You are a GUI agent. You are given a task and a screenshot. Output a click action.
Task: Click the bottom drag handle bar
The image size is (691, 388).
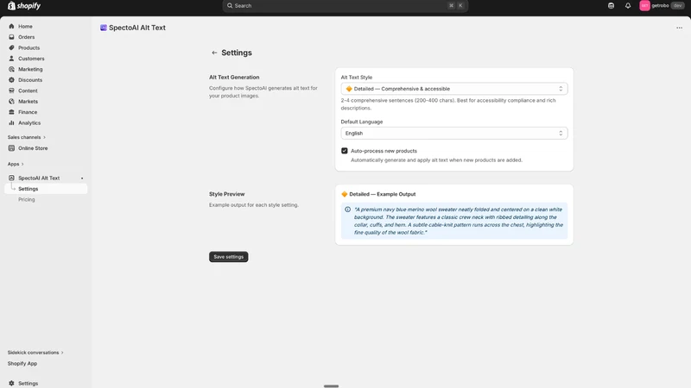331,386
